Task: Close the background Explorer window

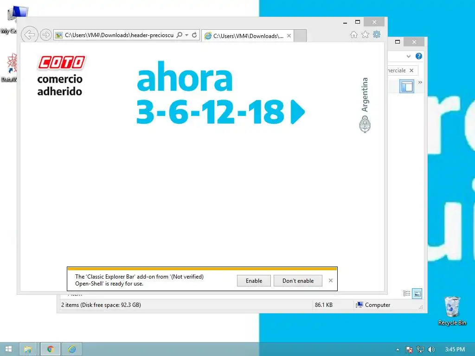Action: [414, 42]
